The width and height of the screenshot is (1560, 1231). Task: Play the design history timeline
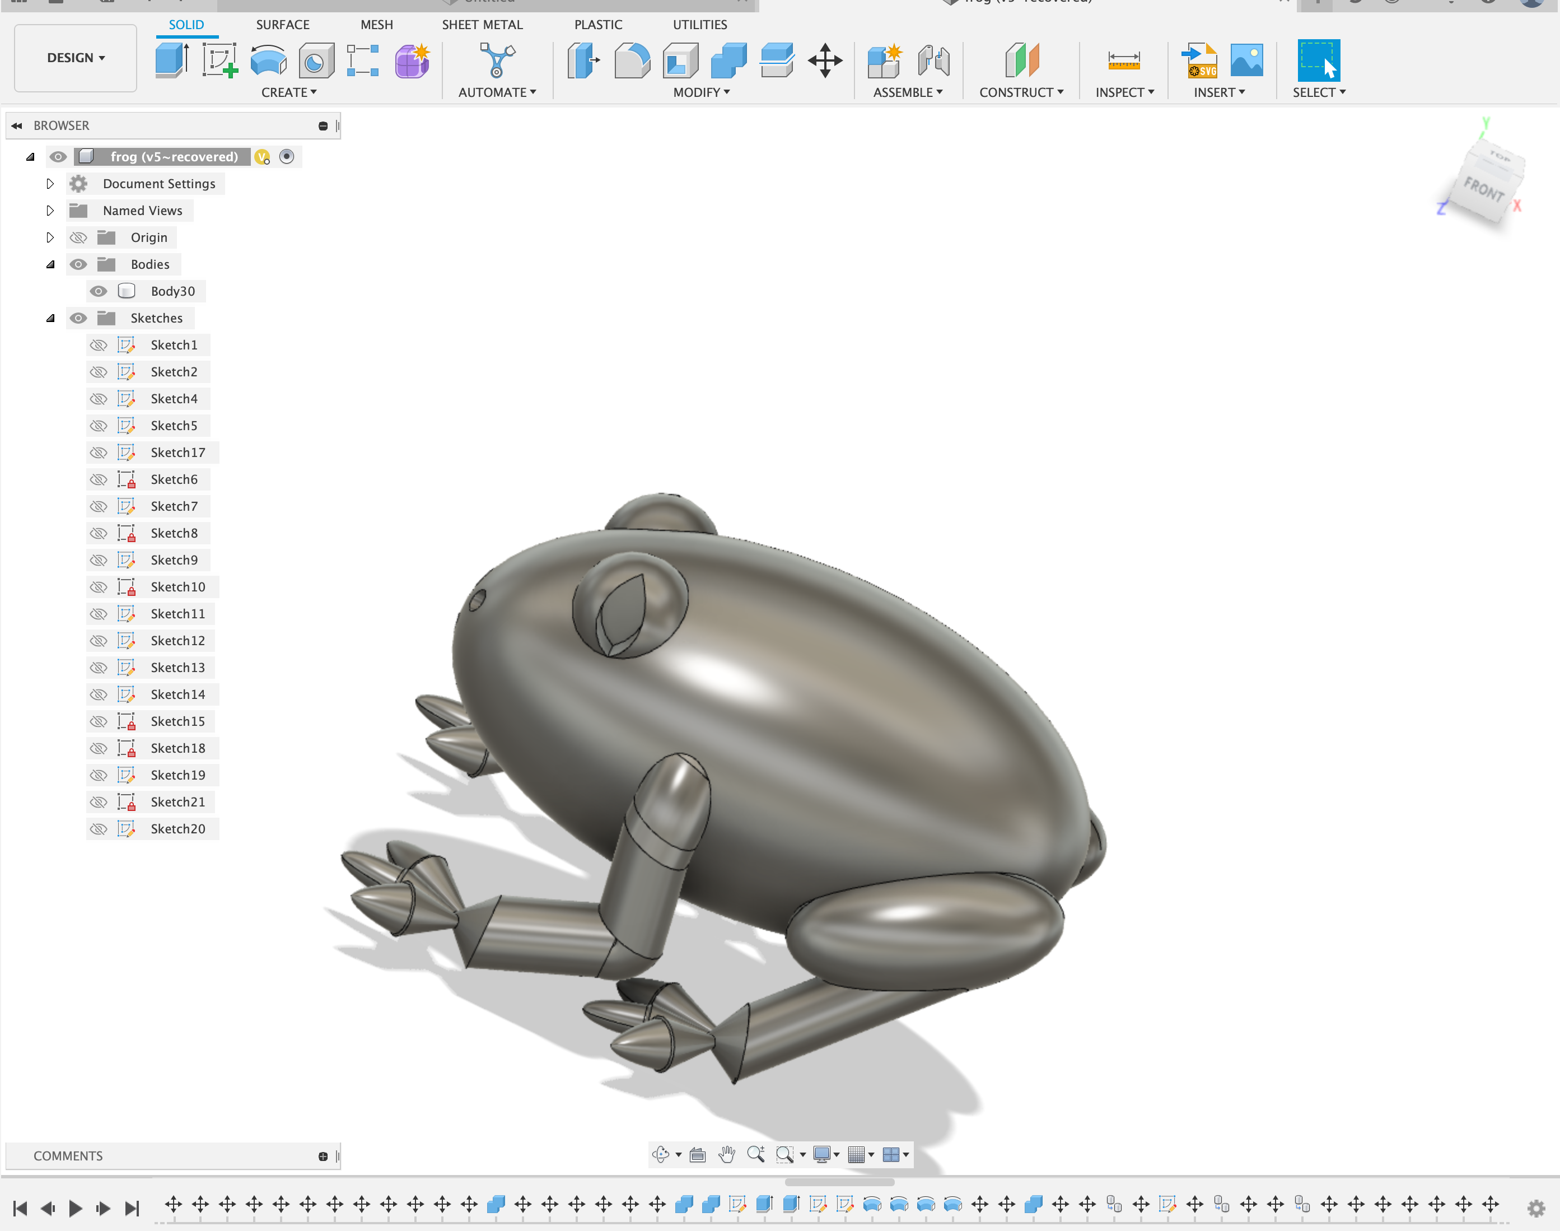[x=75, y=1208]
